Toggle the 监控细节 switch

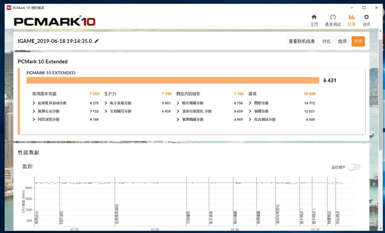pyautogui.click(x=354, y=167)
